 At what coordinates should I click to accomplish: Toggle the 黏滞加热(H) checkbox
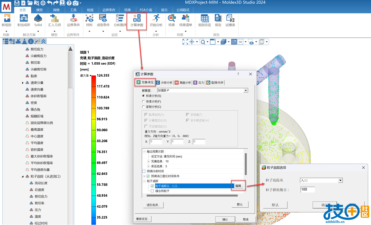point(146,115)
